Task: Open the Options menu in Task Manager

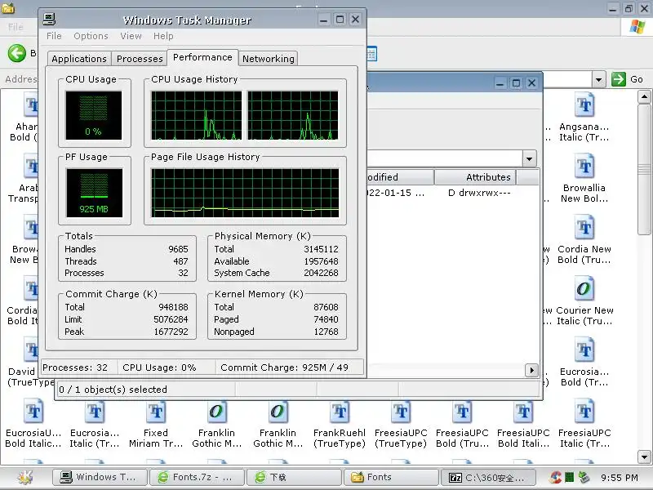Action: pyautogui.click(x=91, y=36)
